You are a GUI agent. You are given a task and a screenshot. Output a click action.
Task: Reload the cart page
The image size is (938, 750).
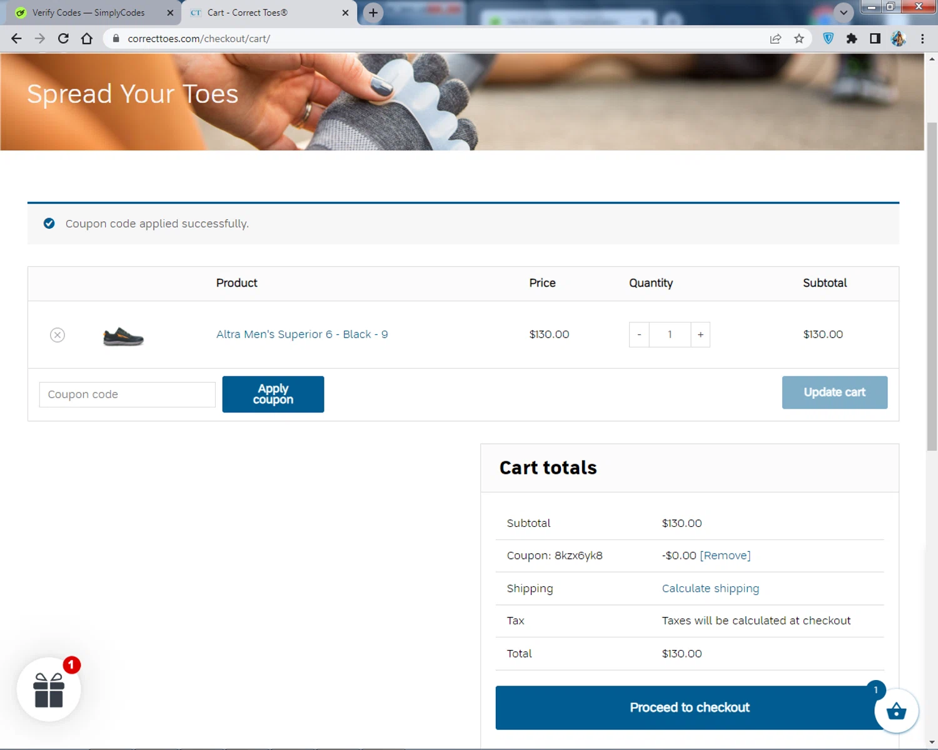pos(63,39)
